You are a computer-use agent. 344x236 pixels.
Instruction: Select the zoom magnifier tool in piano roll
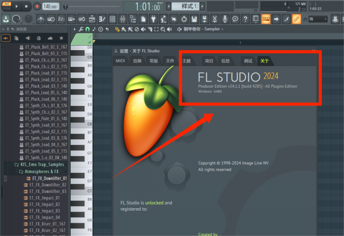162,29
